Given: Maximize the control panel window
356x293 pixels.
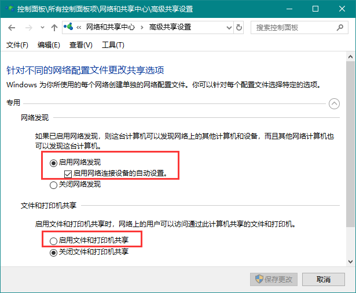Looking at the screenshot, I should point(315,9).
